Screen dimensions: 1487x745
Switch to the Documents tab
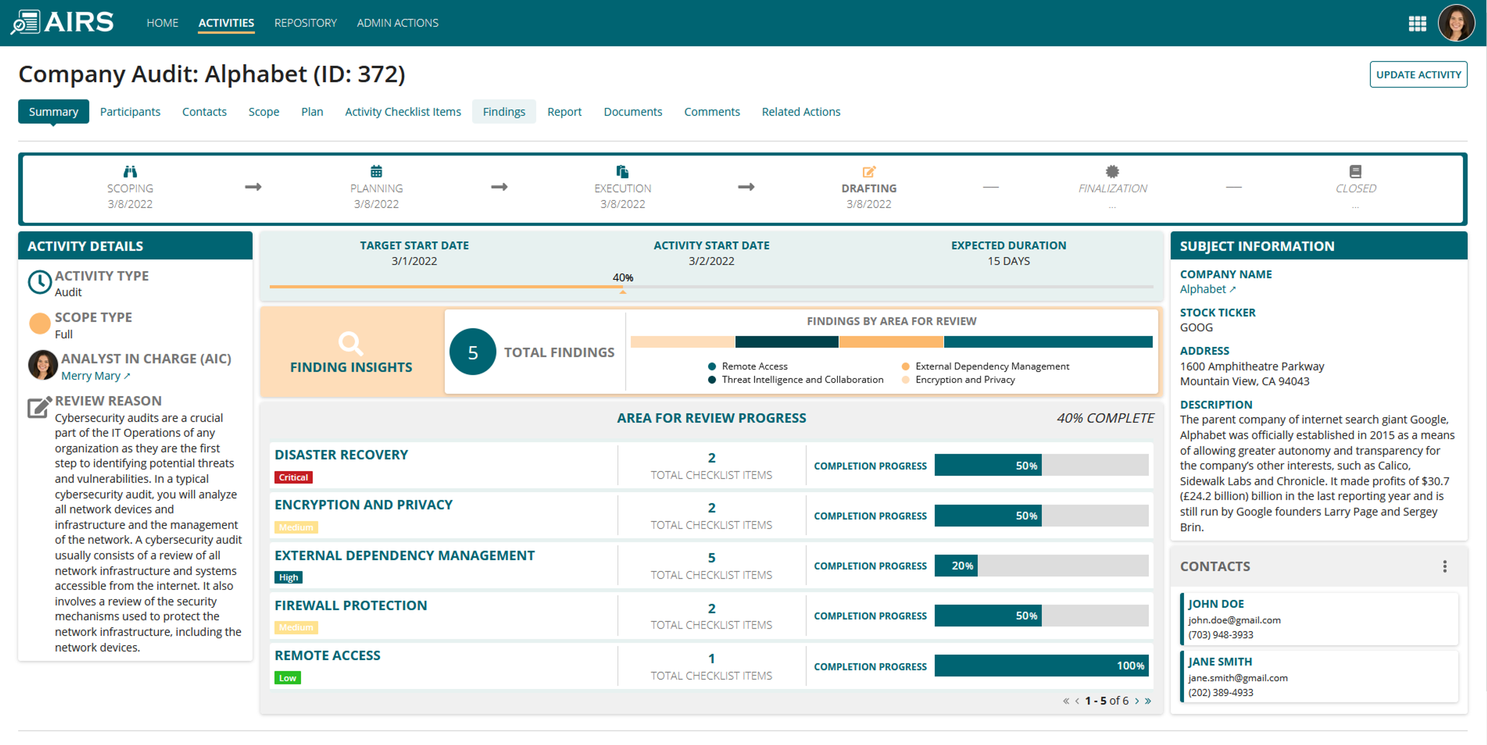tap(633, 112)
